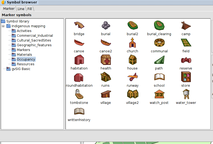213x144 pixels.
Task: Select the writtenhistory symbol
Action: click(x=79, y=112)
